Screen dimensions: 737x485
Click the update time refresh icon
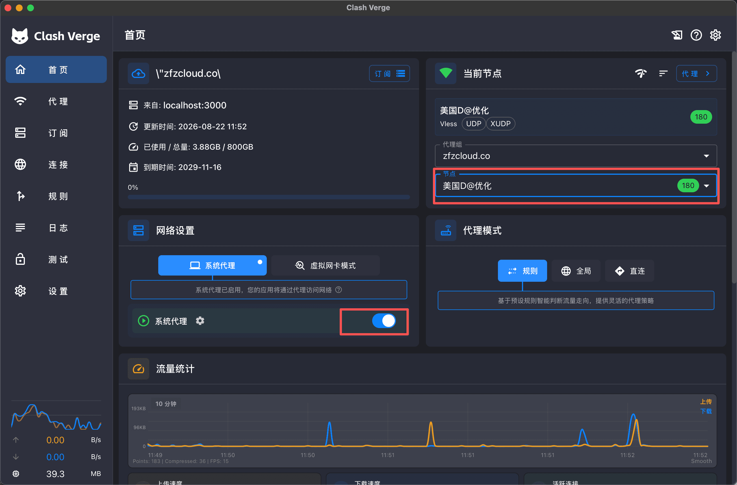pyautogui.click(x=133, y=126)
